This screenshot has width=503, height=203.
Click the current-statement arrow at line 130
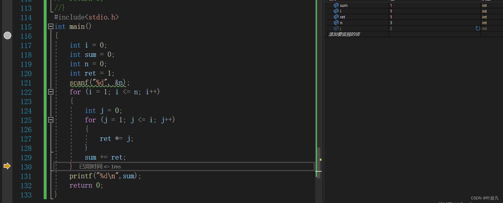tap(7, 166)
